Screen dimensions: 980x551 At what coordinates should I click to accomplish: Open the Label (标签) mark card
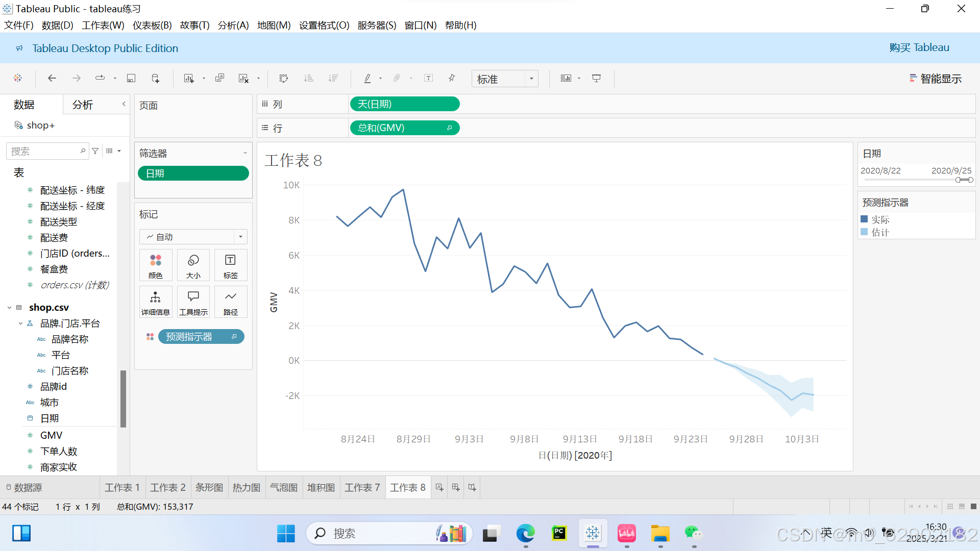230,265
